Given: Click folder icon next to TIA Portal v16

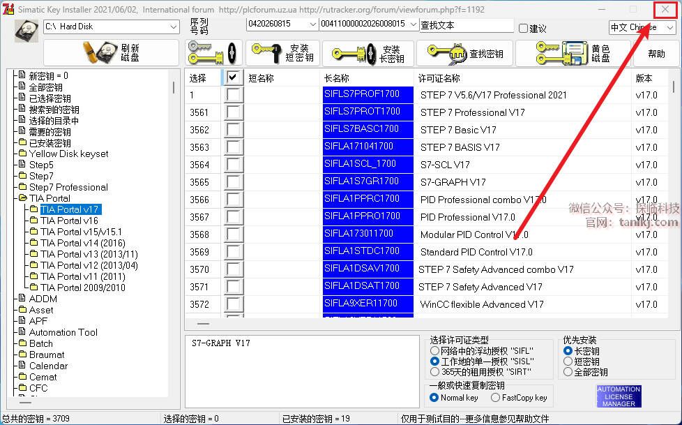Looking at the screenshot, I should point(34,221).
